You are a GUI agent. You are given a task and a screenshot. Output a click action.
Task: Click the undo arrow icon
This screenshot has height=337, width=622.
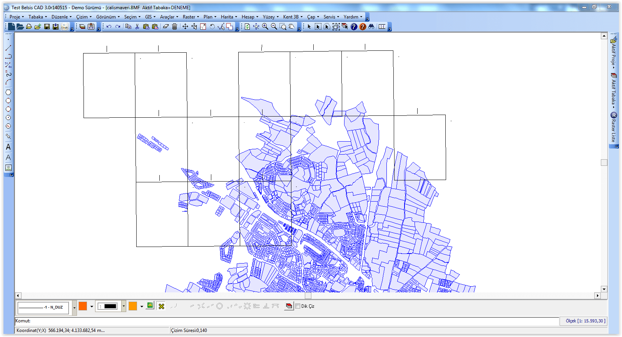tap(109, 27)
